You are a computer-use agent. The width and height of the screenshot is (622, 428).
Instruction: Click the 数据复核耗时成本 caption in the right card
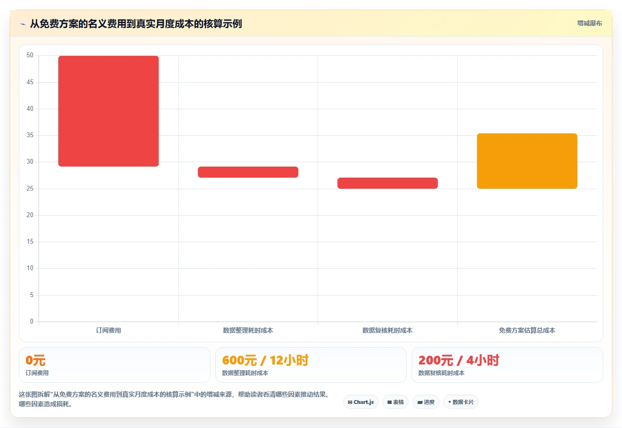(x=441, y=373)
